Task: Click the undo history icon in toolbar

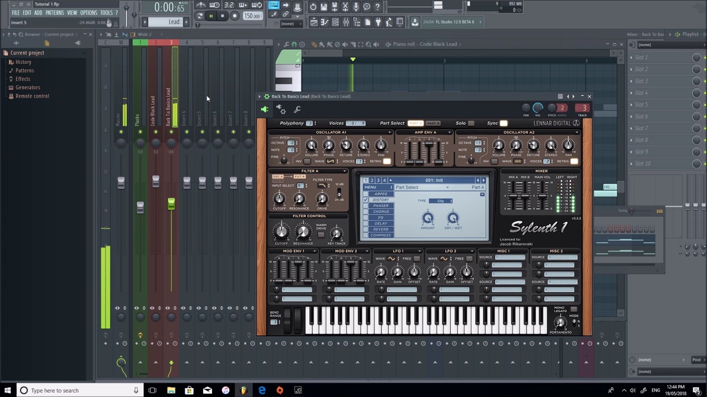Action: pyautogui.click(x=313, y=7)
